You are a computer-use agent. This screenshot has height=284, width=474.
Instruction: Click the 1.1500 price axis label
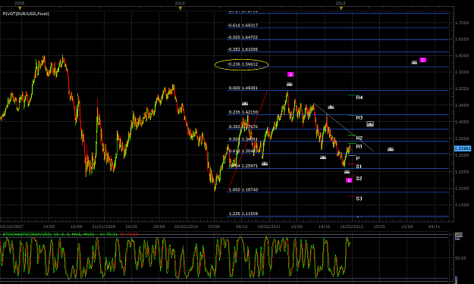461,205
